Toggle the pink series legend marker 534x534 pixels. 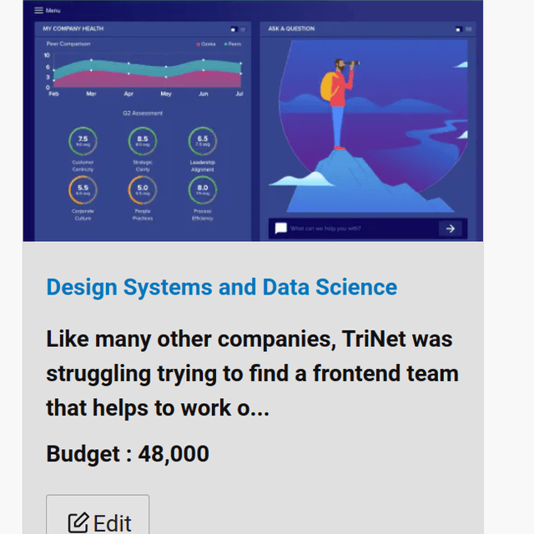point(198,44)
